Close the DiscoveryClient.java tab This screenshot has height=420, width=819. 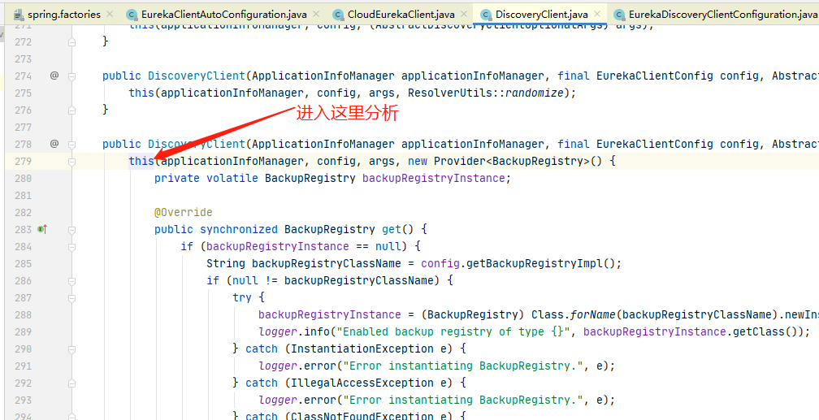point(597,14)
